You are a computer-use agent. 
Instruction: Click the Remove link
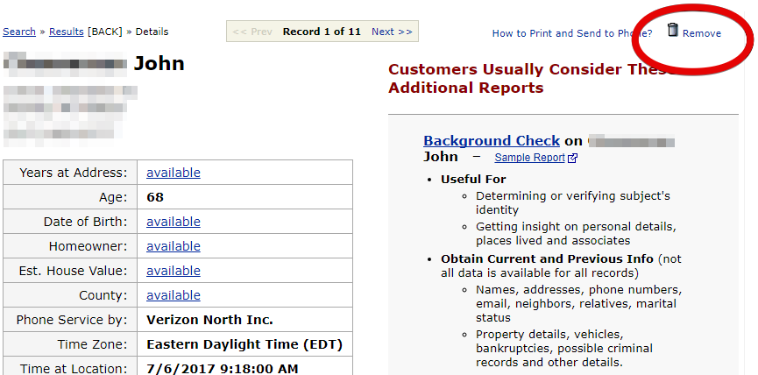coord(701,33)
